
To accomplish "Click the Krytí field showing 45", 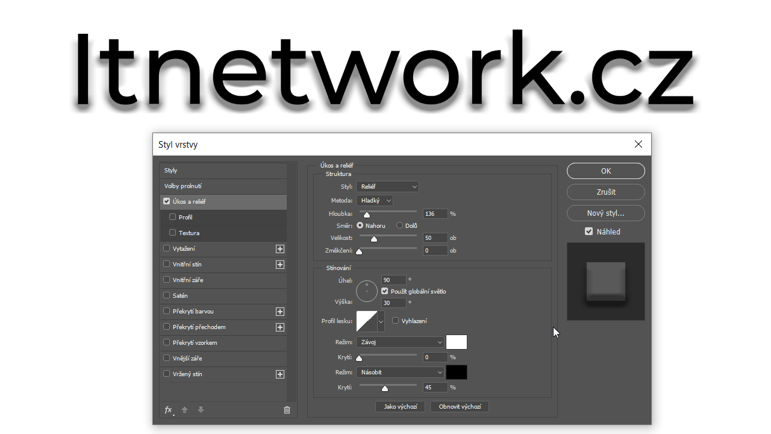I will coord(435,388).
